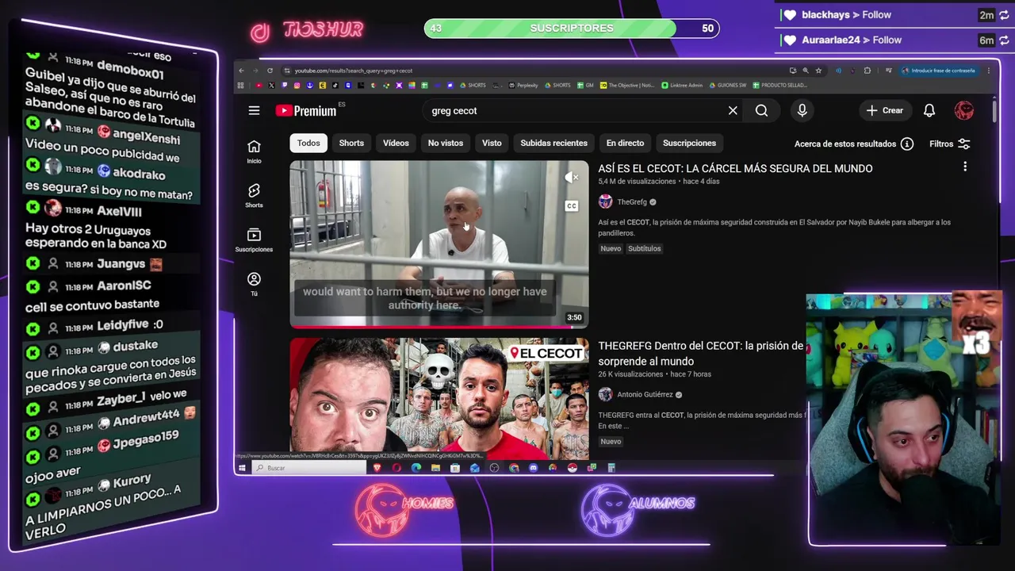Open Inicio in the sidebar

(254, 151)
